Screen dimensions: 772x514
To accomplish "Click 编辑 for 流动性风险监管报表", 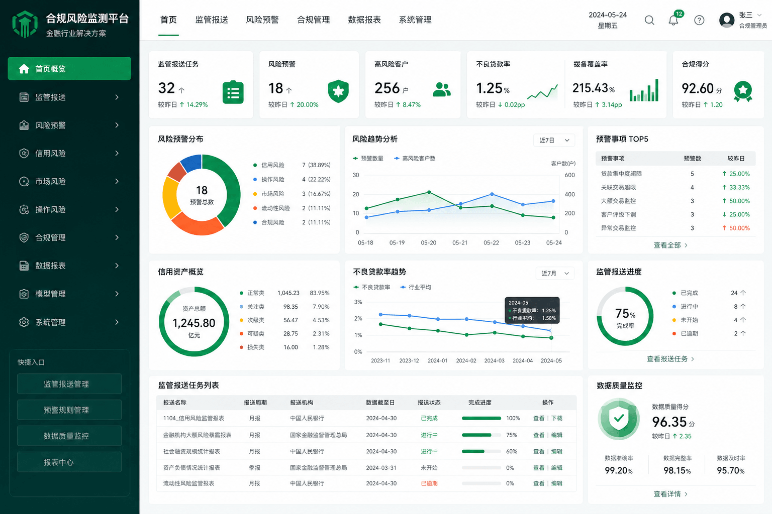I will coord(557,483).
